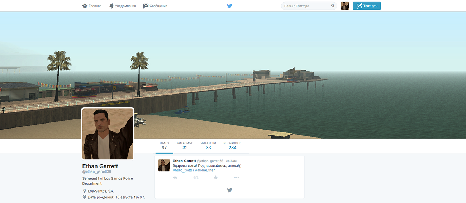Select the Твиты 67 tab
The width and height of the screenshot is (466, 203).
coord(164,146)
